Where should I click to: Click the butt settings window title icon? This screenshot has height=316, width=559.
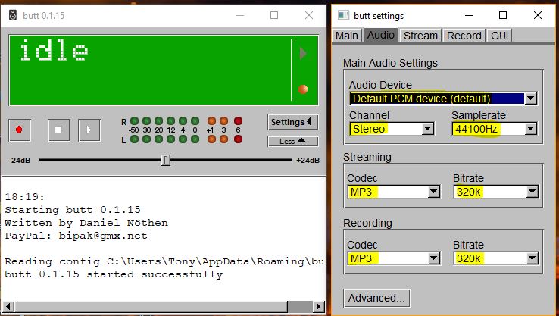343,15
